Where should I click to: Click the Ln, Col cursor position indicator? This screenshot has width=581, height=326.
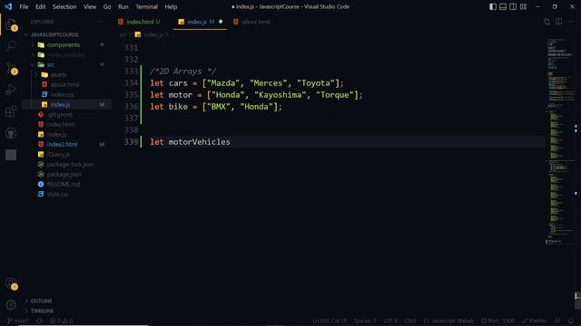(x=330, y=321)
